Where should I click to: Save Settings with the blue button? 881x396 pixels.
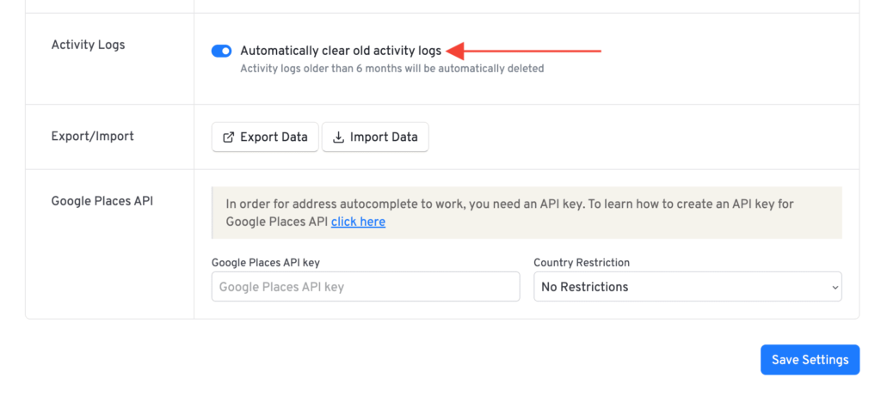810,360
